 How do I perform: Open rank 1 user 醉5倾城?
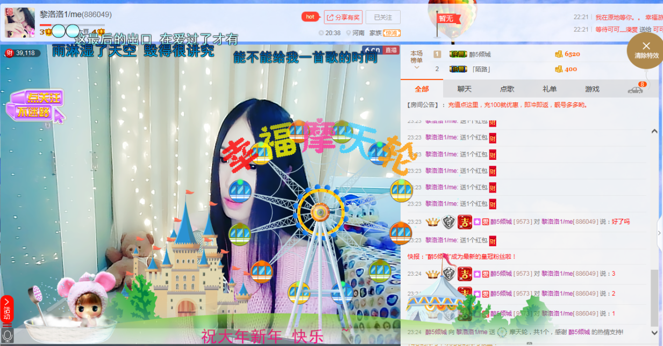pos(480,54)
